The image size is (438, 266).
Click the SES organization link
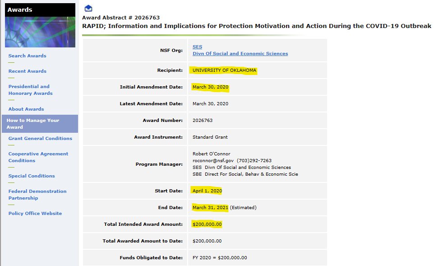[197, 47]
